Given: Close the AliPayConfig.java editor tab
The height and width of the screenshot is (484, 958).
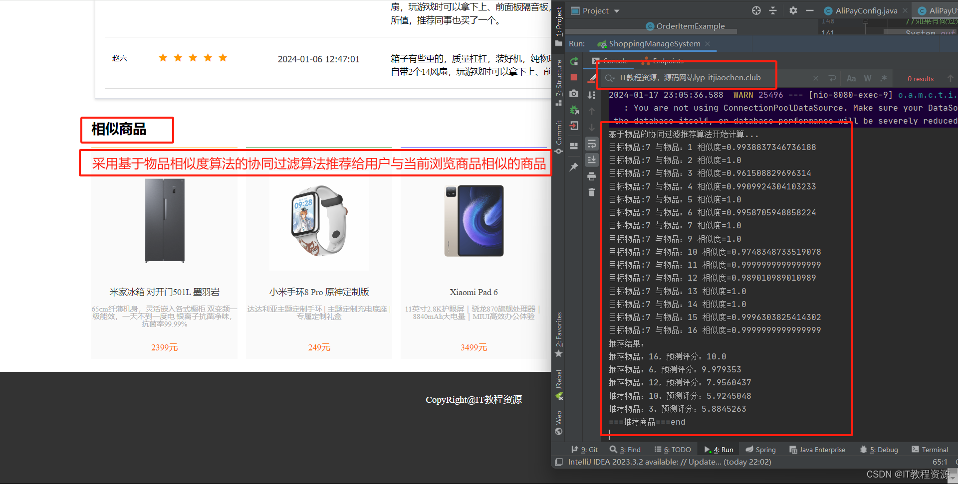Looking at the screenshot, I should [905, 10].
